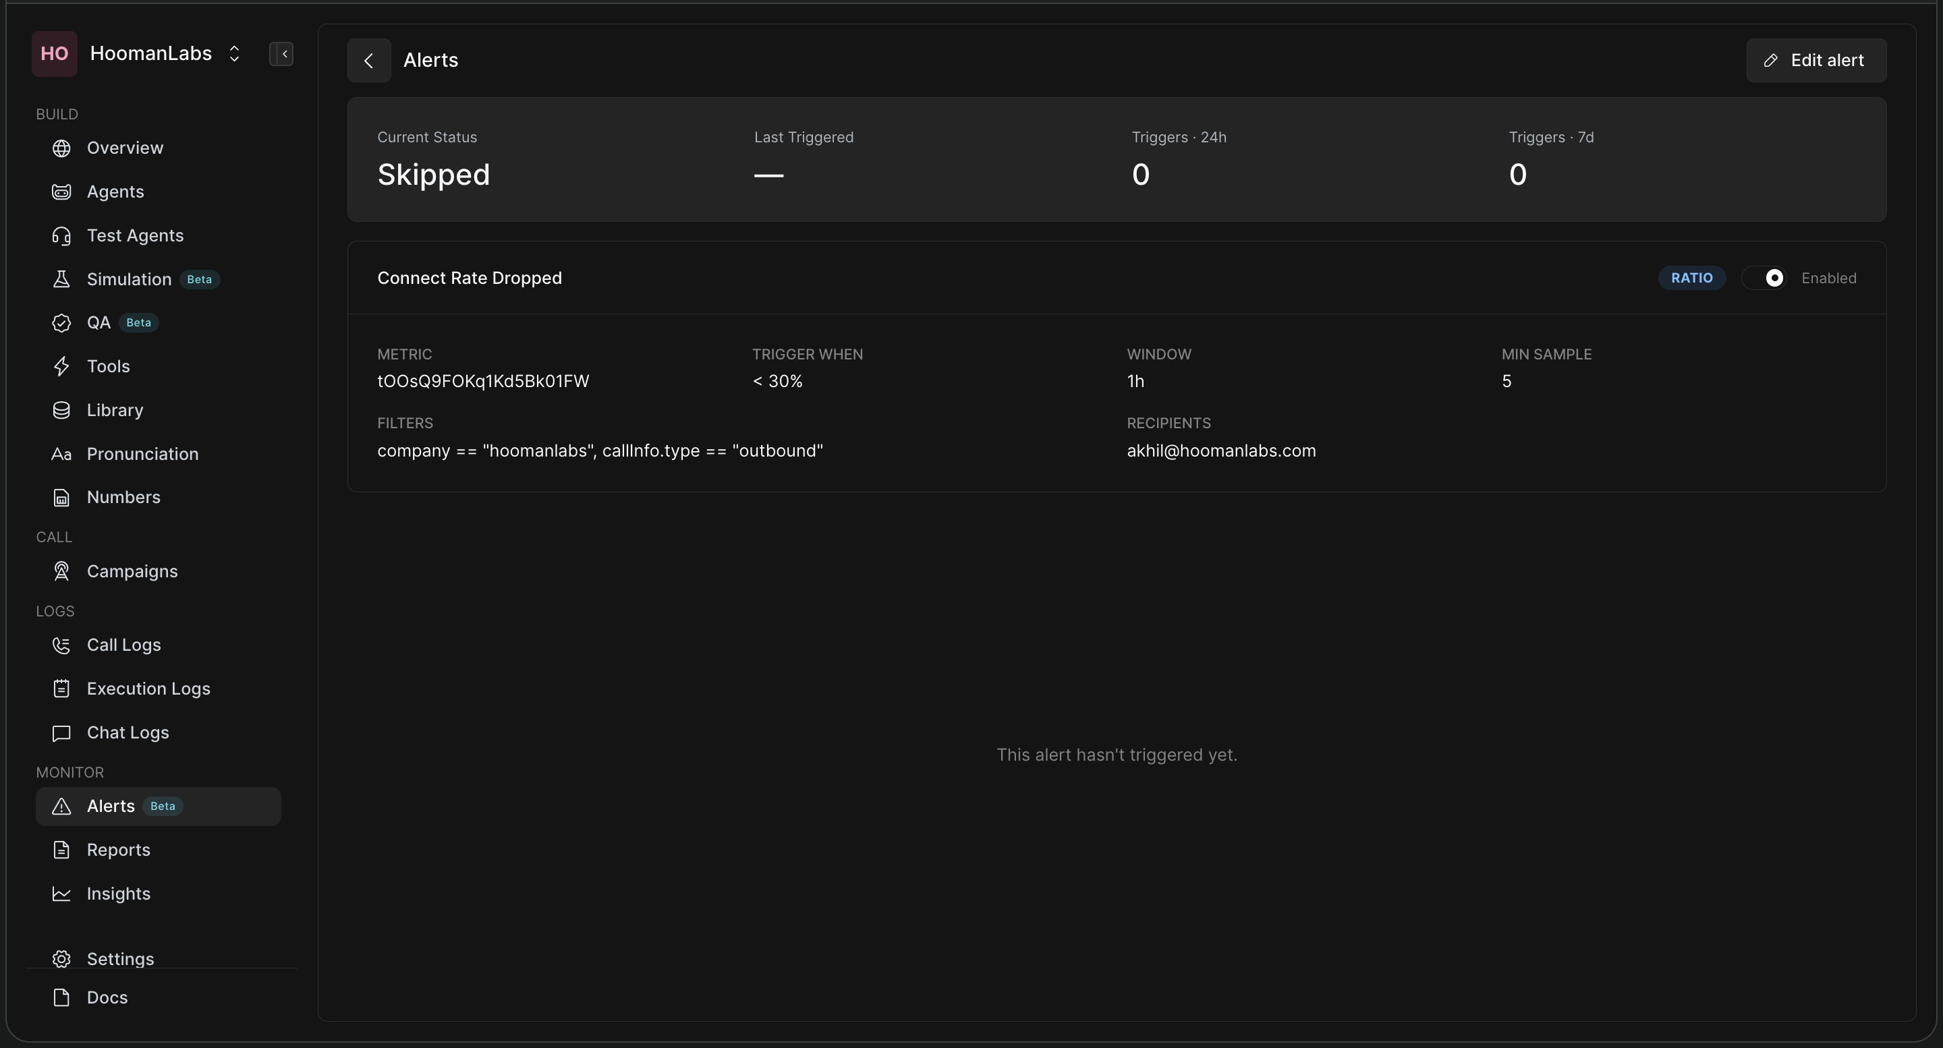Select the Test Agents headset icon
The height and width of the screenshot is (1048, 1943).
(x=61, y=235)
